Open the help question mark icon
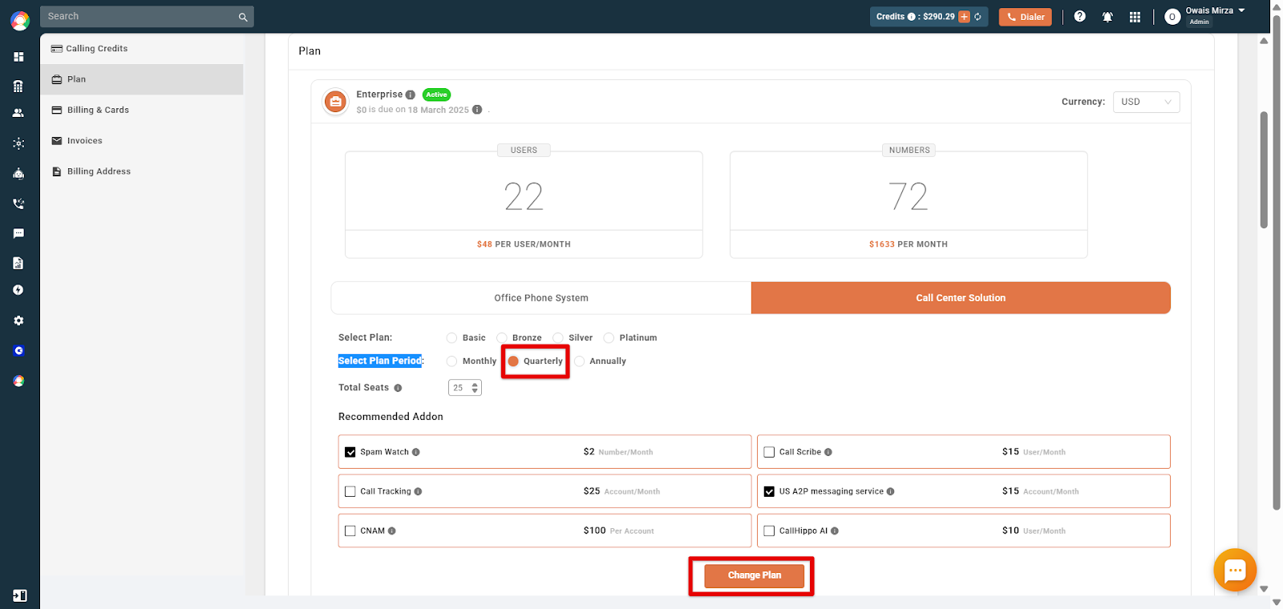This screenshot has height=609, width=1283. (1080, 16)
